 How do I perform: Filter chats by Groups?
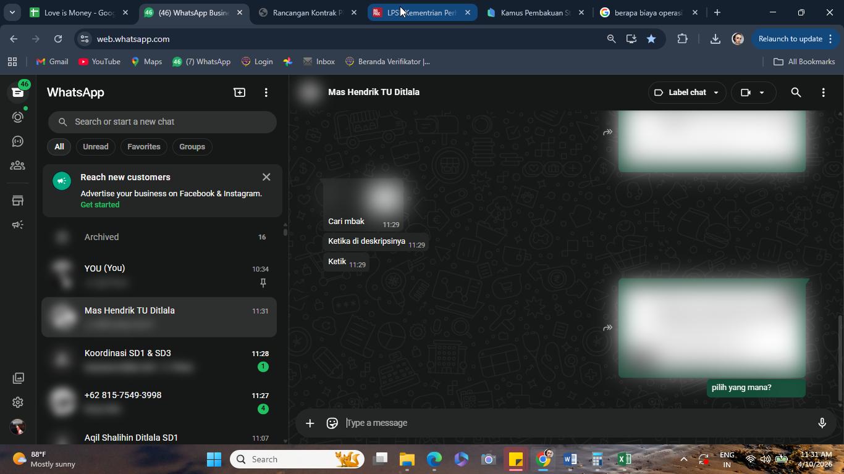pos(192,147)
